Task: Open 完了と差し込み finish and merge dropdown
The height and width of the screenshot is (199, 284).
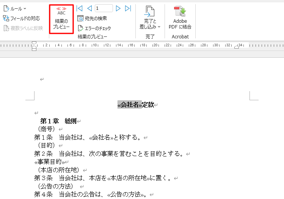Action: tap(150, 17)
